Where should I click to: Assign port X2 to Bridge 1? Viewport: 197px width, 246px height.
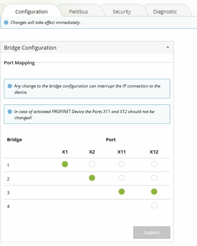point(92,164)
